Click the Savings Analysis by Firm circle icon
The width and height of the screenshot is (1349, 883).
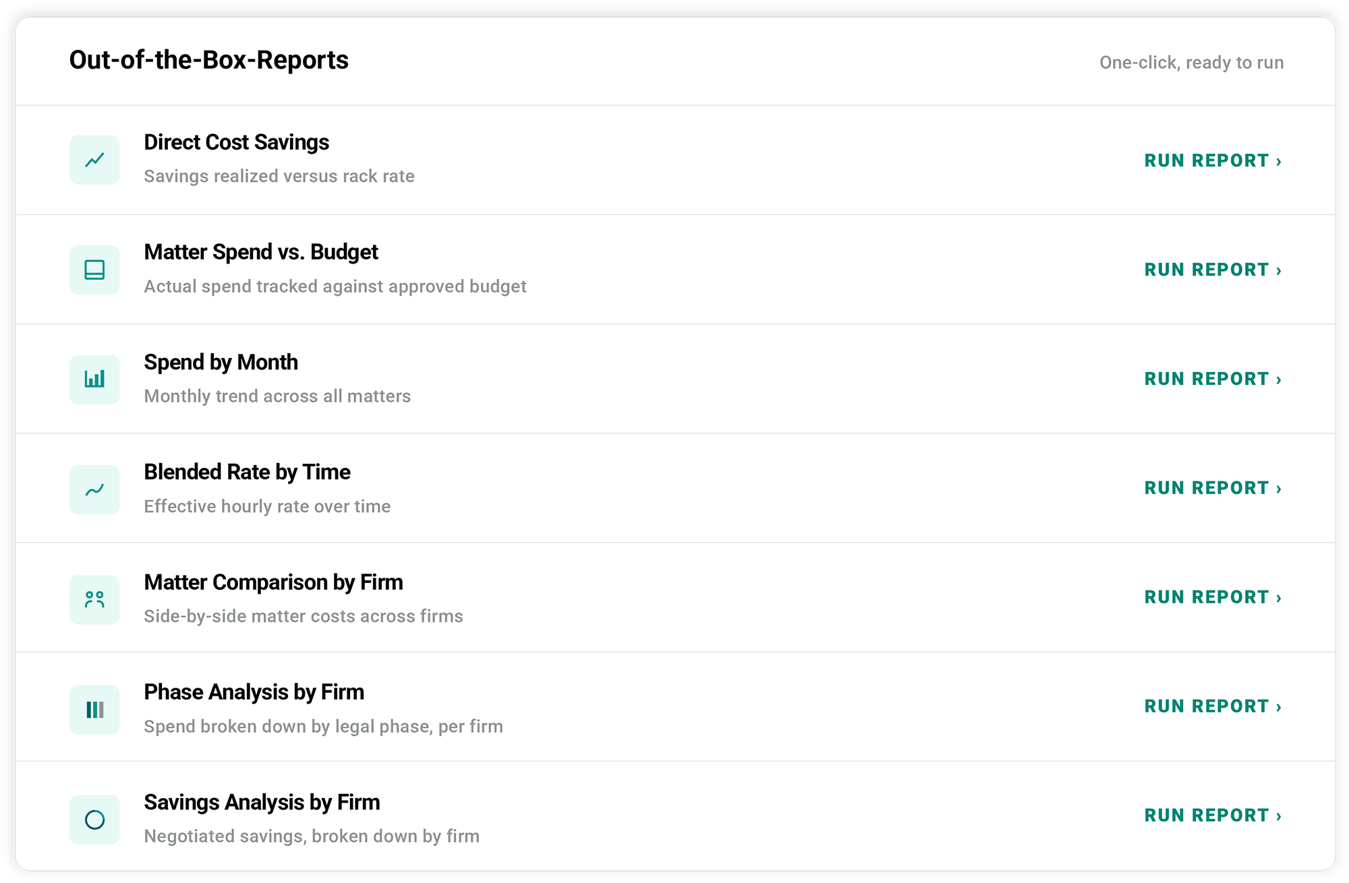tap(94, 819)
